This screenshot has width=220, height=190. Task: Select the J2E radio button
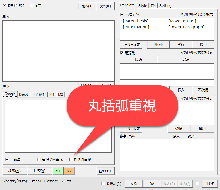(x=4, y=6)
